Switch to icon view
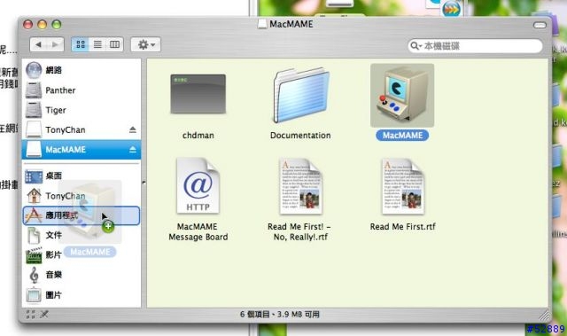This screenshot has width=567, height=336. [81, 44]
